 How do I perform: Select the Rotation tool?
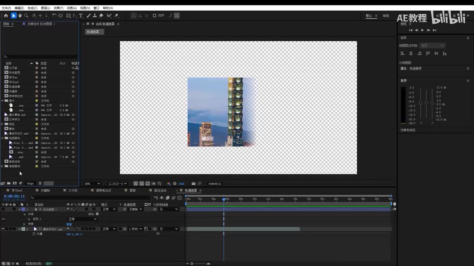54,16
